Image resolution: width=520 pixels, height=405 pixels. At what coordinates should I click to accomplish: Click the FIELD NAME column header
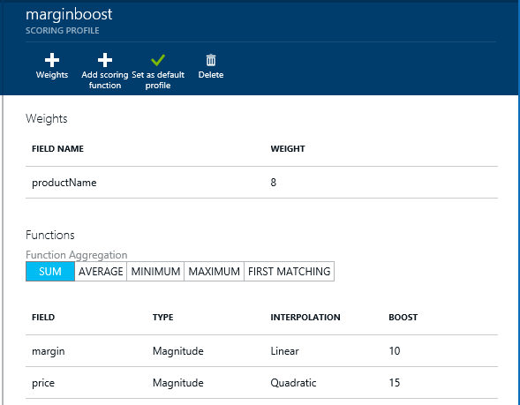(57, 148)
